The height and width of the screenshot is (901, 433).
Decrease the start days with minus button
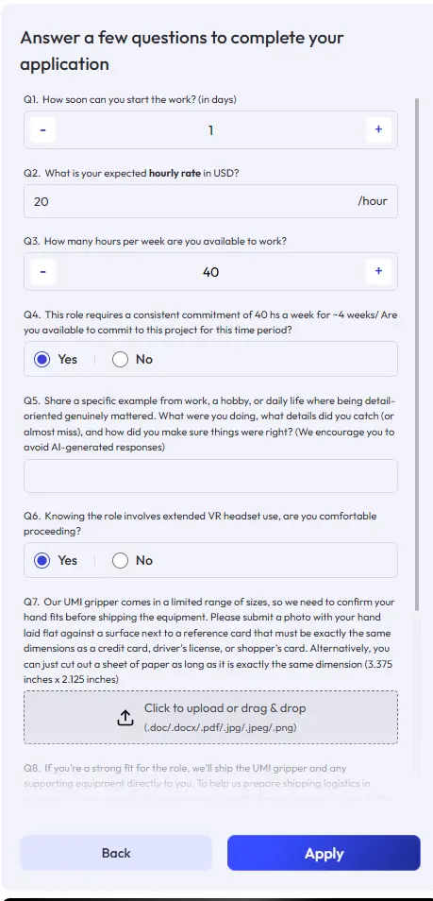[43, 130]
